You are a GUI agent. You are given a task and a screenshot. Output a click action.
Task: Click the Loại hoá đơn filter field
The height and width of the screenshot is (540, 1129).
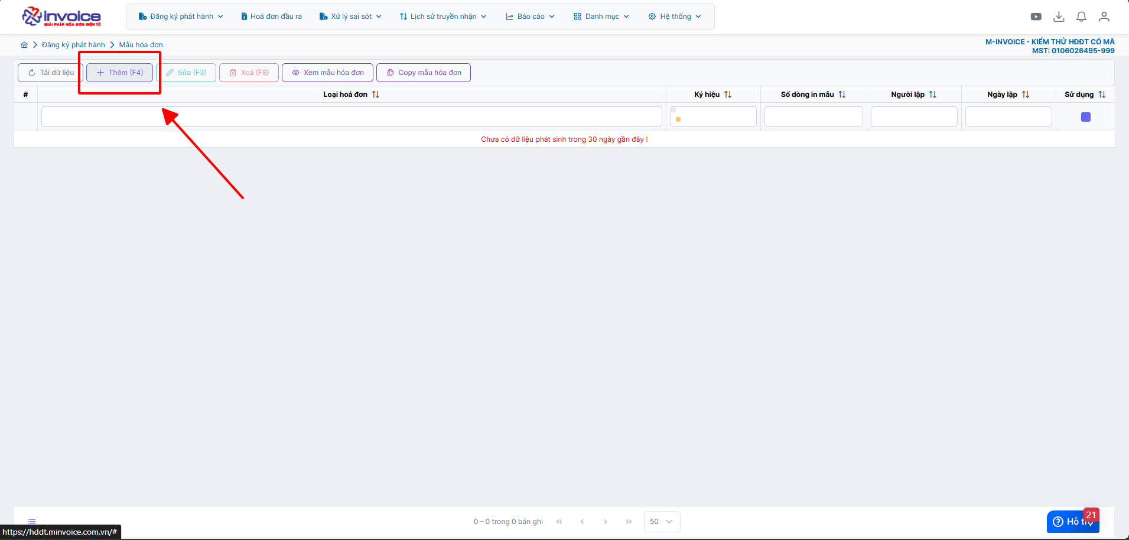(352, 117)
